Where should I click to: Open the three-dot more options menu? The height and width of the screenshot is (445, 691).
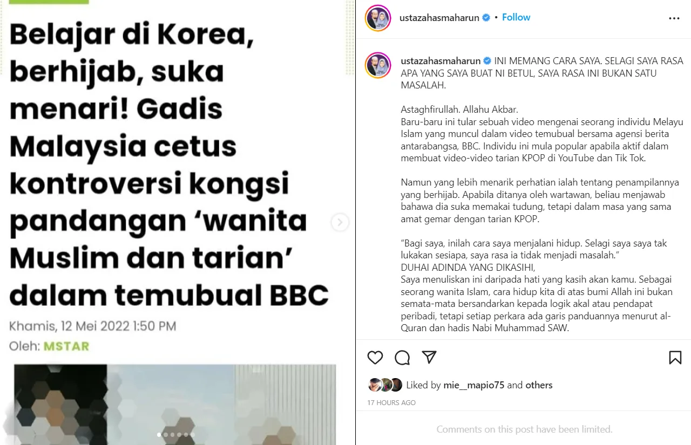pyautogui.click(x=674, y=18)
